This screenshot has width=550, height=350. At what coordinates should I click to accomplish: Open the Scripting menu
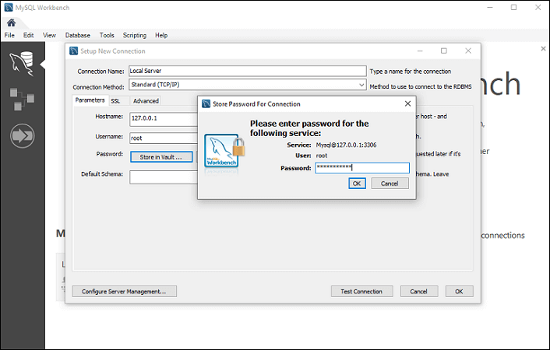[x=134, y=35]
